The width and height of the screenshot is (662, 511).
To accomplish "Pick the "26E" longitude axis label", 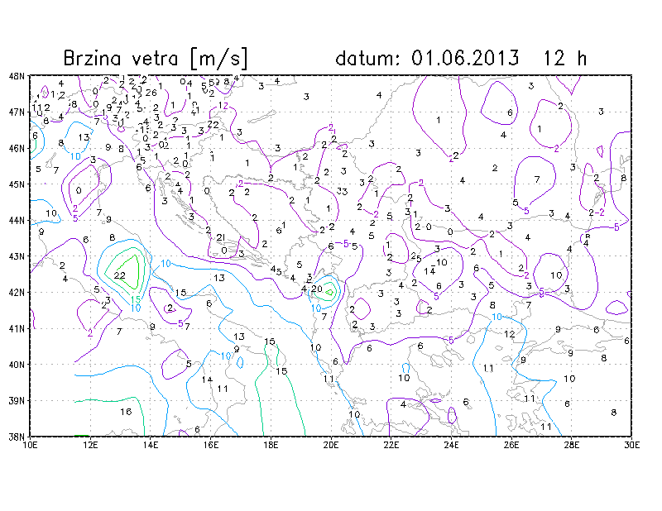I will 511,445.
